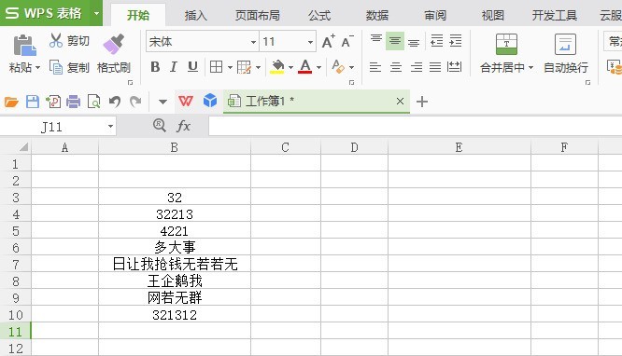This screenshot has height=356, width=622.
Task: Expand font color dropdown arrow
Action: (x=318, y=67)
